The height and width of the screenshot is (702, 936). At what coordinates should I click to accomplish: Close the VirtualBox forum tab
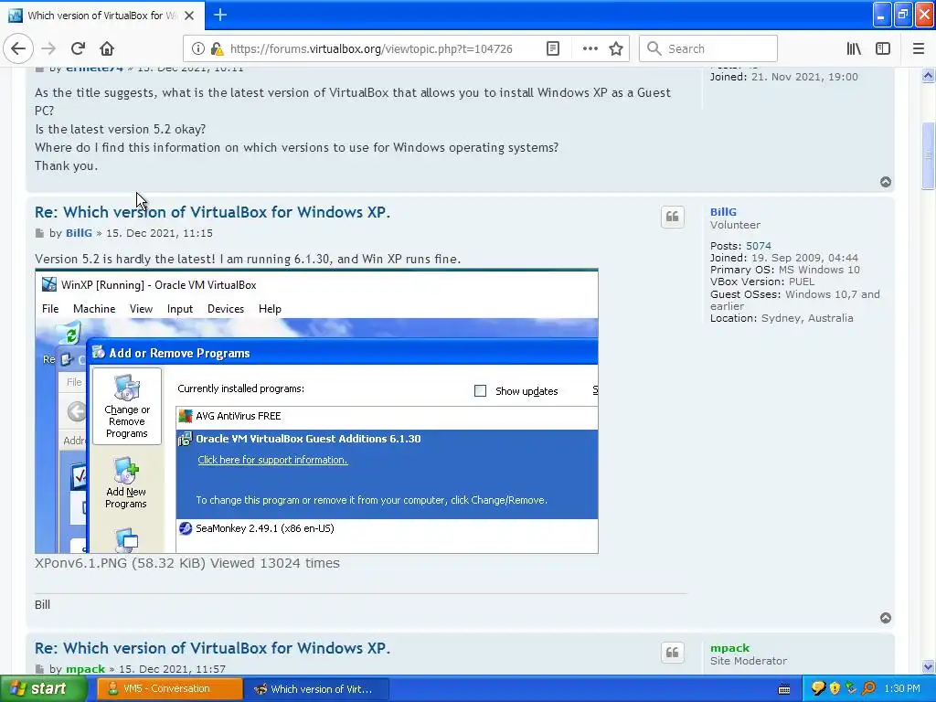coord(188,15)
